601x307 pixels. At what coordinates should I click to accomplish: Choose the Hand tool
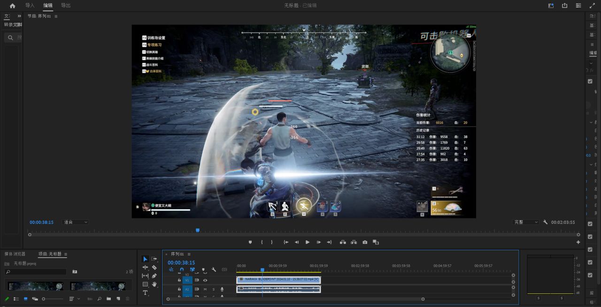pos(154,284)
